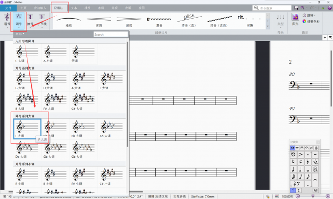The image size is (333, 199).
Task: Select the straight gliss. line
Action: point(189,21)
